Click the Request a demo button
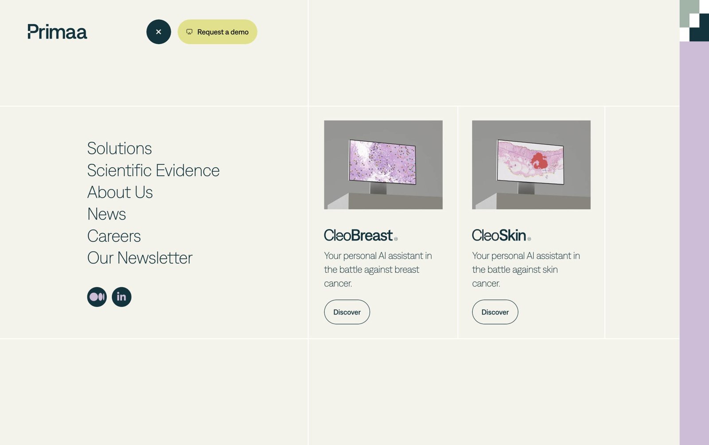This screenshot has height=445, width=709. tap(218, 32)
